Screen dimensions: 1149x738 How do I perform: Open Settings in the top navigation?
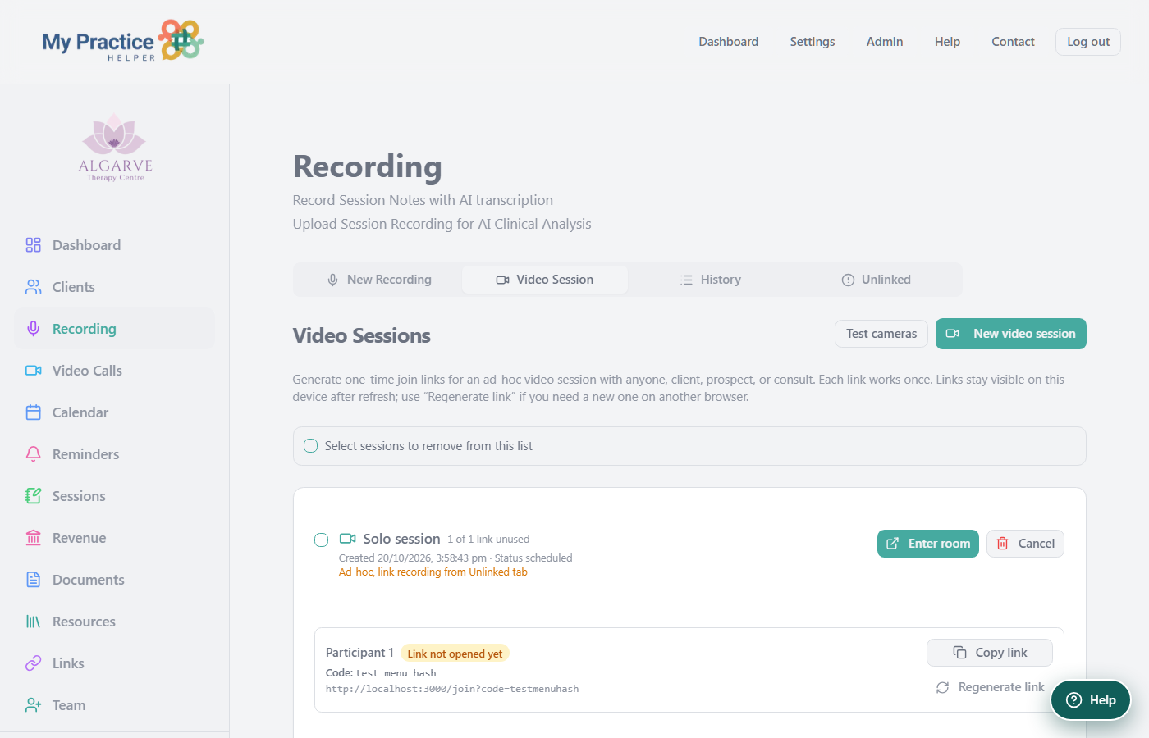813,42
